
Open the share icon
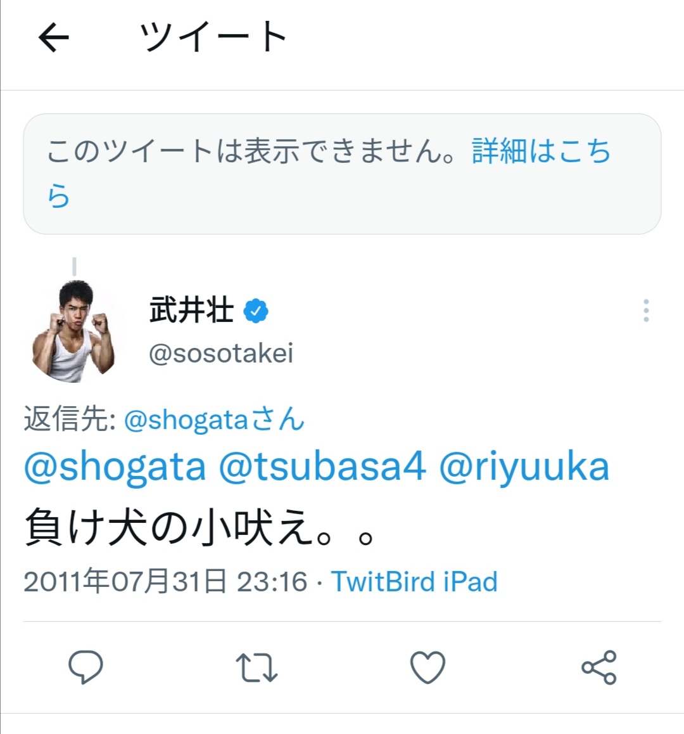pos(598,667)
